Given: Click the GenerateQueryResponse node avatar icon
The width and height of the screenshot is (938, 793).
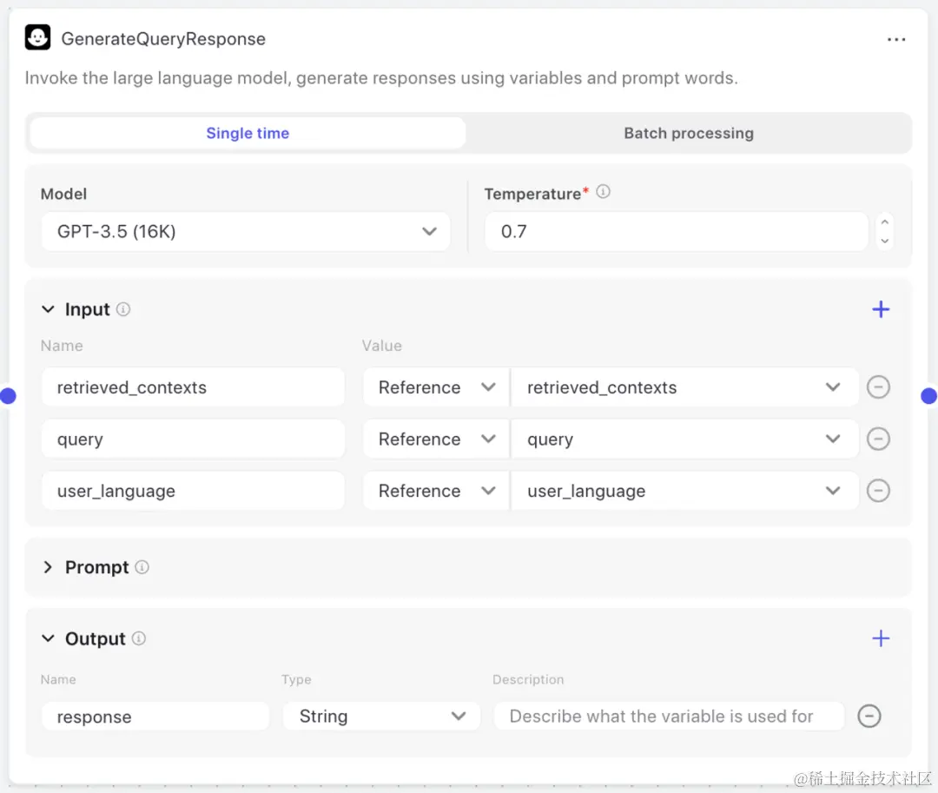Looking at the screenshot, I should click(x=37, y=38).
